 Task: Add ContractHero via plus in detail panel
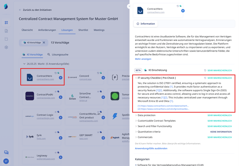[183, 11]
